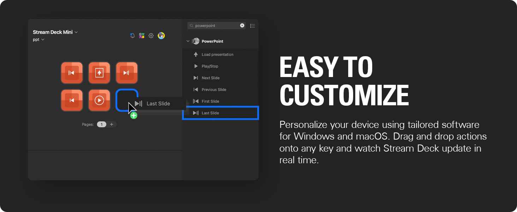The height and width of the screenshot is (212, 517).
Task: Open the ppt profile dropdown
Action: (38, 40)
